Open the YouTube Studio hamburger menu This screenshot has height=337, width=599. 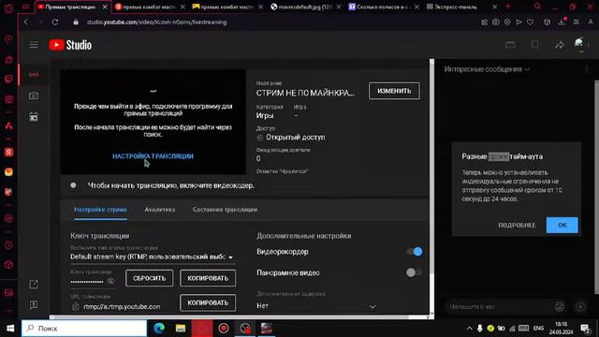pos(34,45)
